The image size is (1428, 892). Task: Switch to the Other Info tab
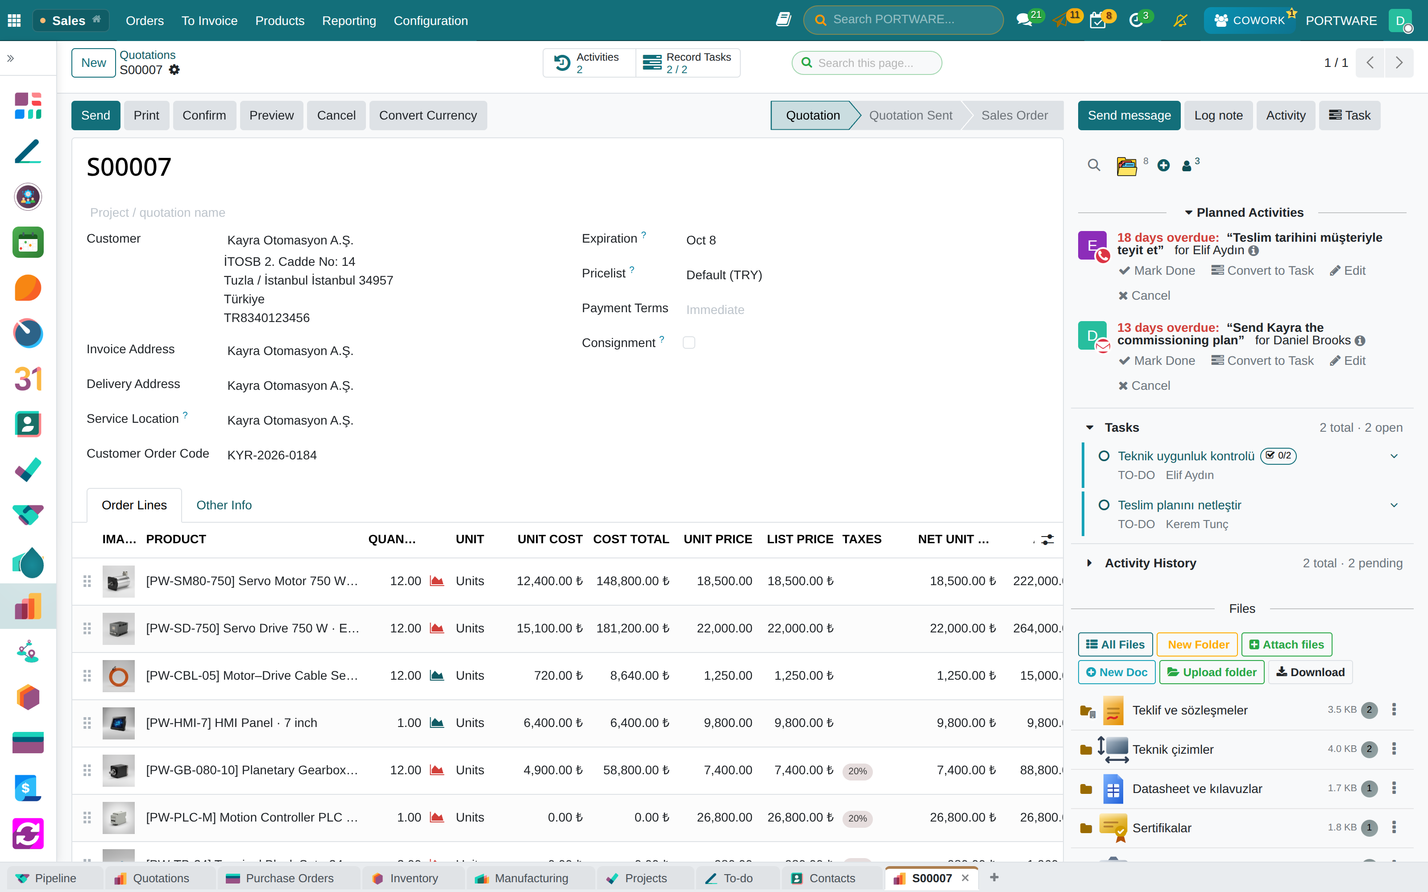tap(224, 506)
